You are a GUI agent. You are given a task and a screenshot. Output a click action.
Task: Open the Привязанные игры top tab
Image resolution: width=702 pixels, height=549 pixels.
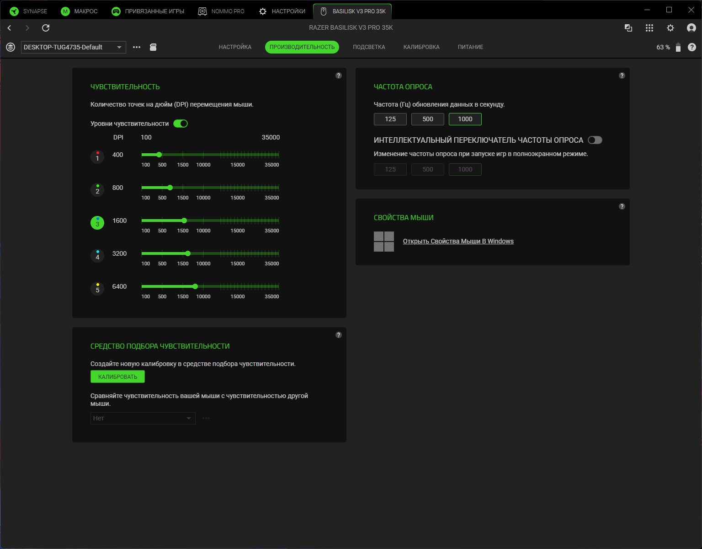point(149,11)
